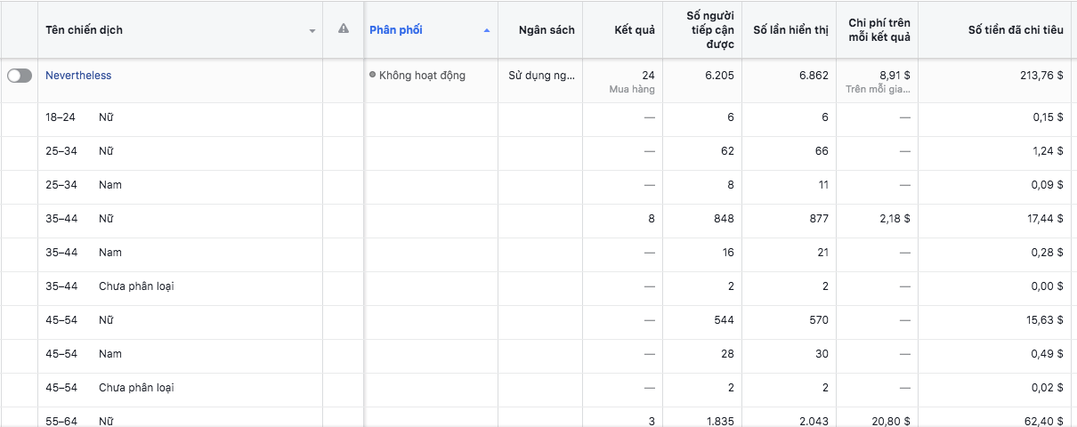Sort by Chi phí trên mỗi kết quả
Image resolution: width=1077 pixels, height=427 pixels.
879,30
